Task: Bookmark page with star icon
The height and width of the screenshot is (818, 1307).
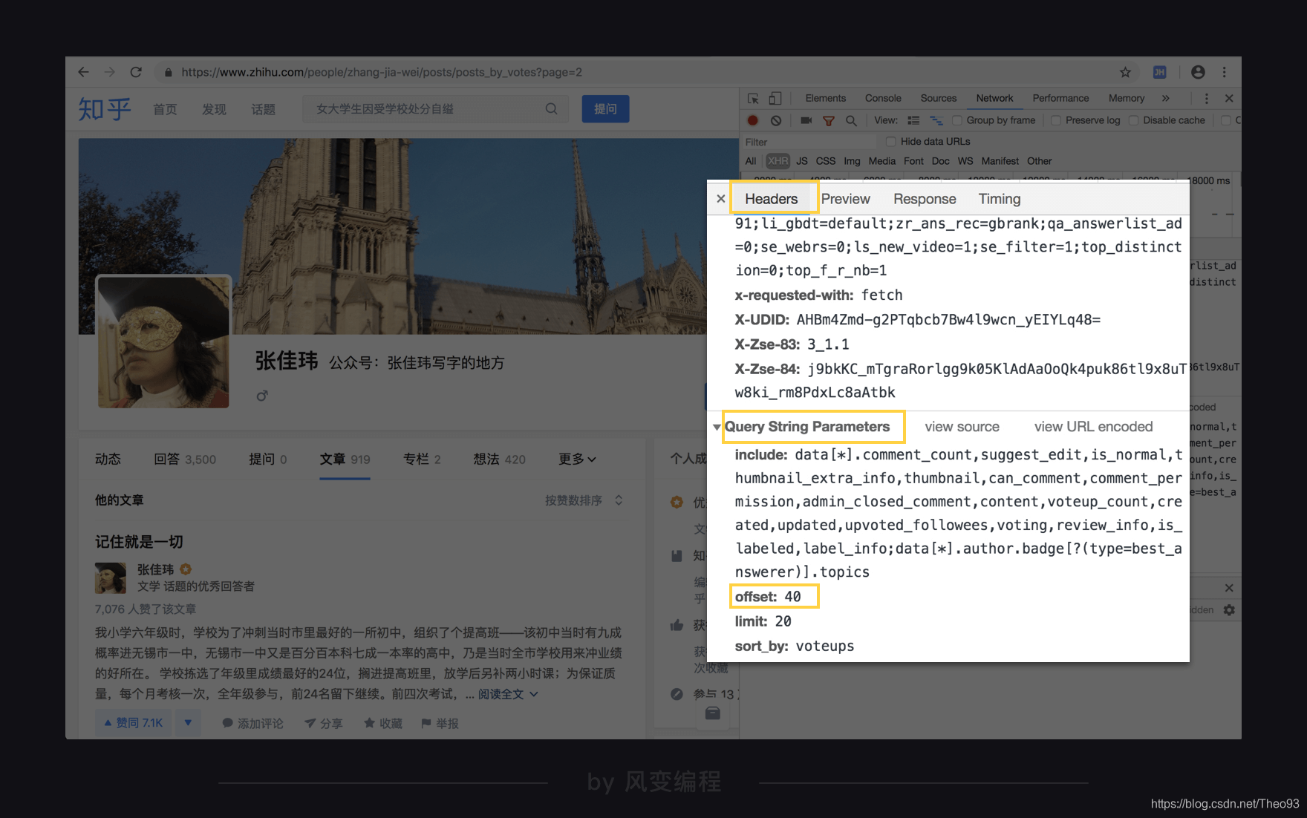Action: pos(1125,72)
